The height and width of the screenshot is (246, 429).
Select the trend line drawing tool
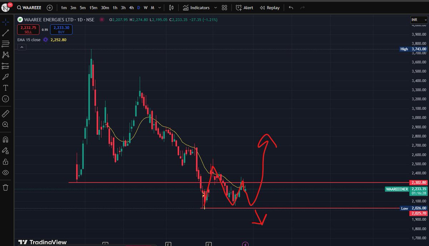click(5, 33)
